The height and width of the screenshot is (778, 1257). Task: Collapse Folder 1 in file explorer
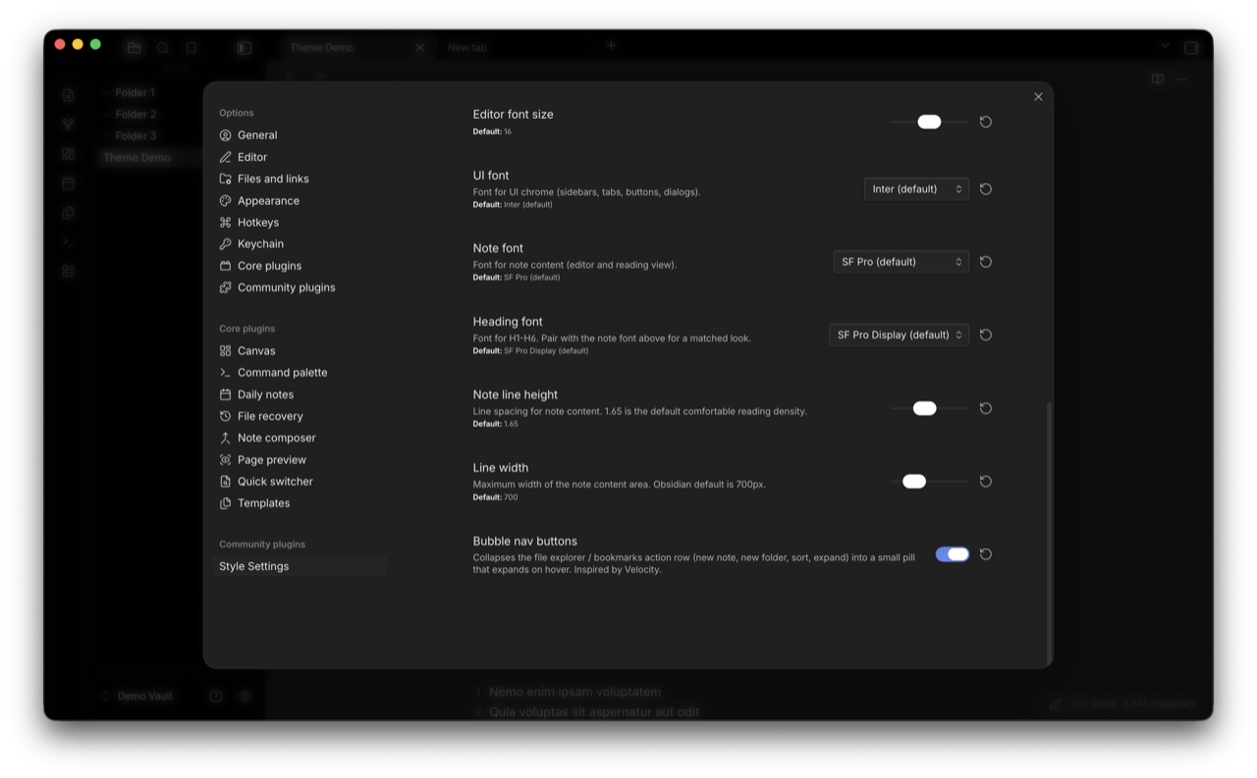106,92
